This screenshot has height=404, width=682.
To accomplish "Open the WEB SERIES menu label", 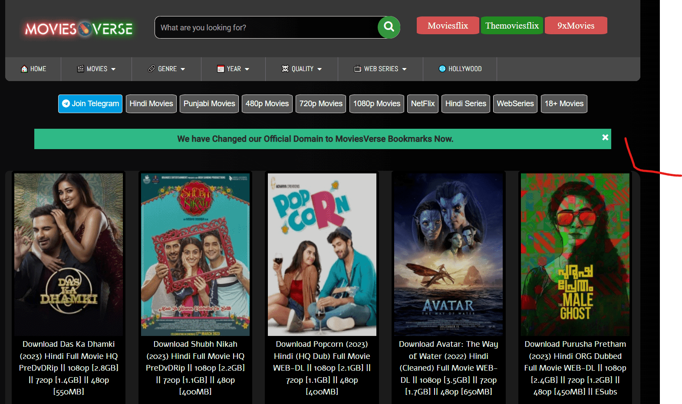I will pyautogui.click(x=381, y=69).
